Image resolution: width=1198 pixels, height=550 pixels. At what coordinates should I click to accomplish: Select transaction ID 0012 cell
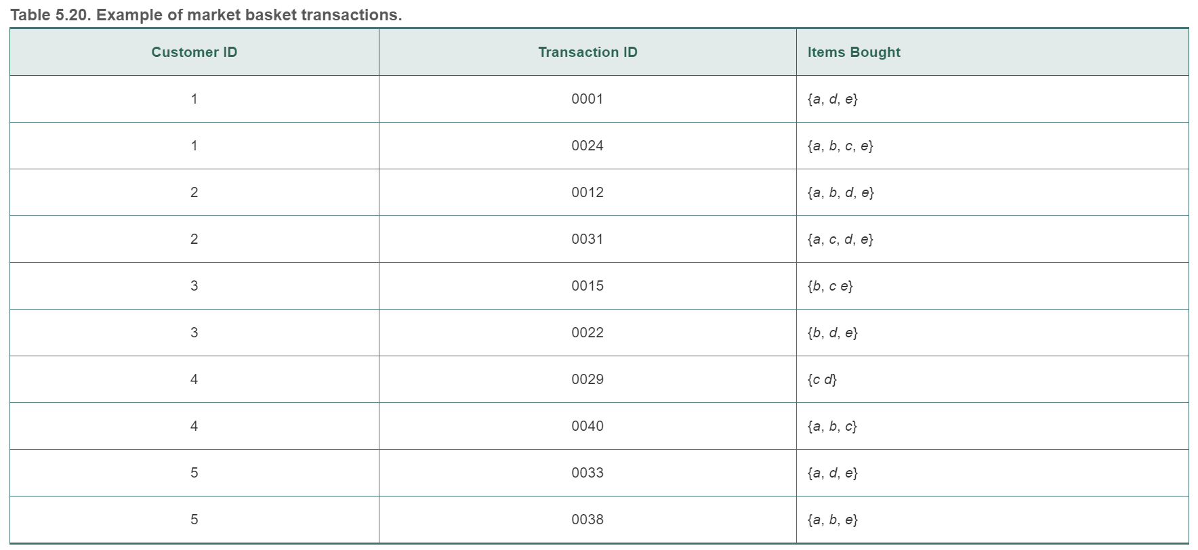[587, 192]
